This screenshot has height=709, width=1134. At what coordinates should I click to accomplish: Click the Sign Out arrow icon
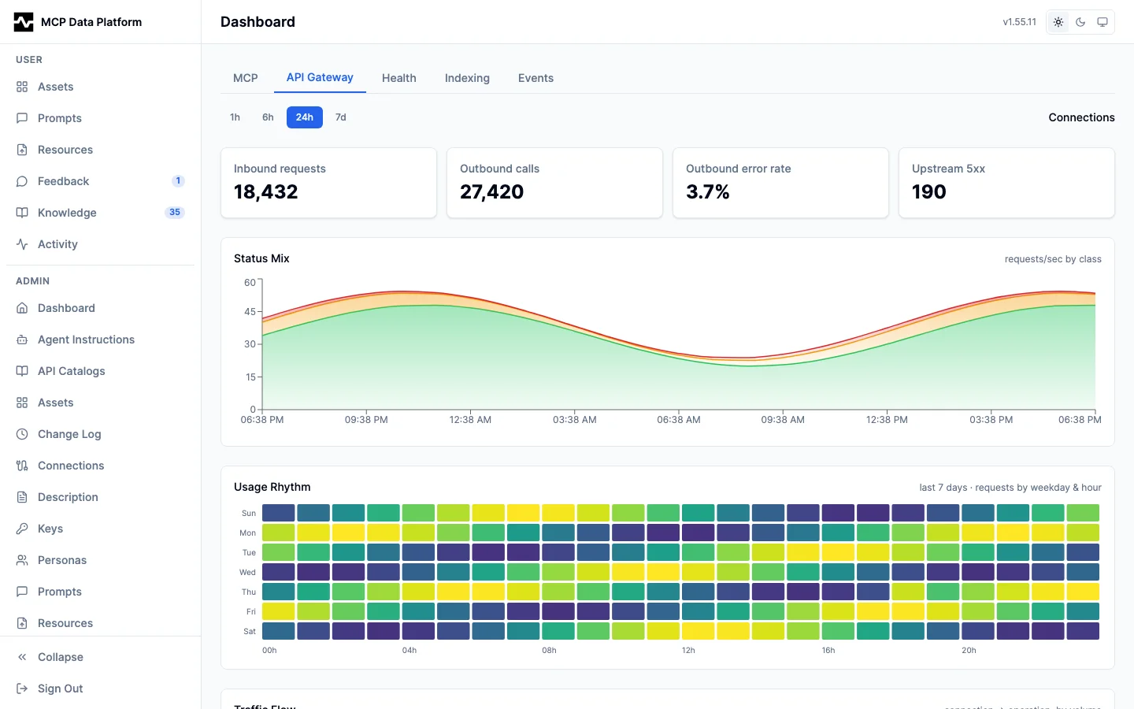point(22,689)
